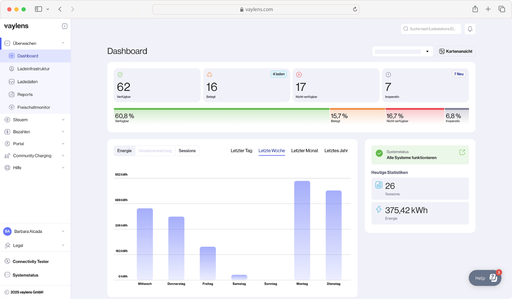Go back in browser history
The width and height of the screenshot is (512, 299).
tap(60, 9)
